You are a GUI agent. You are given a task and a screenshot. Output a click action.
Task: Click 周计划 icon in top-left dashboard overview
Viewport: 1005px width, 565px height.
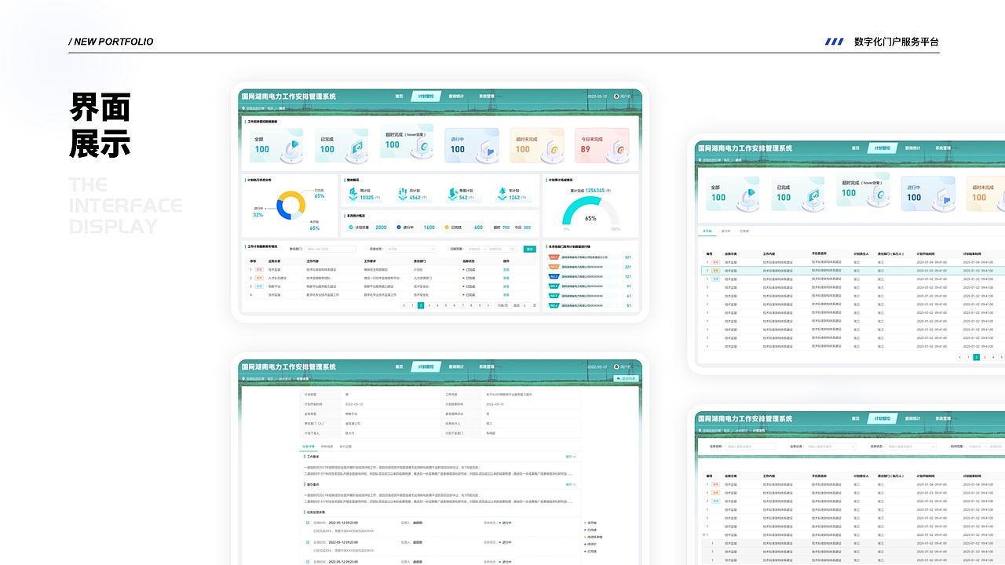click(x=353, y=194)
